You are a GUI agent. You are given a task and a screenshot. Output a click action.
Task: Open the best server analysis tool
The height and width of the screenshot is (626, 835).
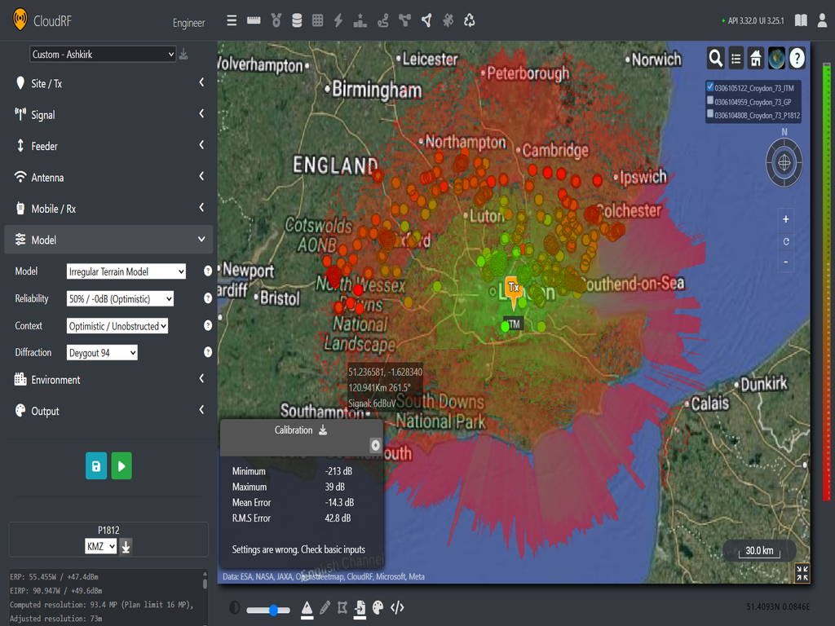[x=360, y=20]
